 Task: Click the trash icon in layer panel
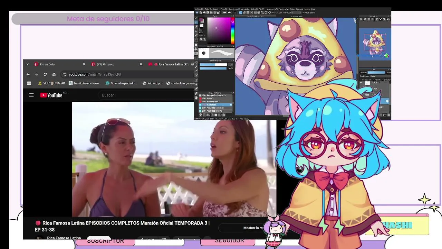click(389, 114)
